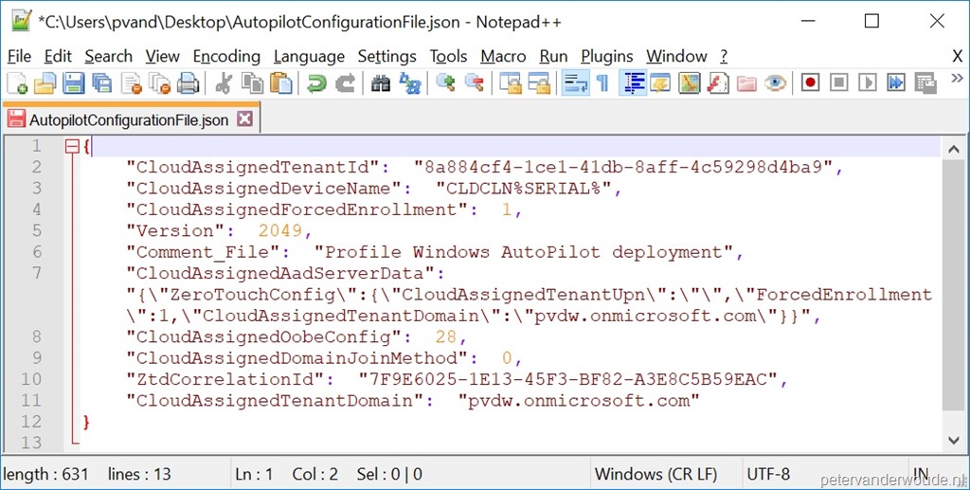This screenshot has width=970, height=490.
Task: Play back the recorded macro
Action: [868, 82]
